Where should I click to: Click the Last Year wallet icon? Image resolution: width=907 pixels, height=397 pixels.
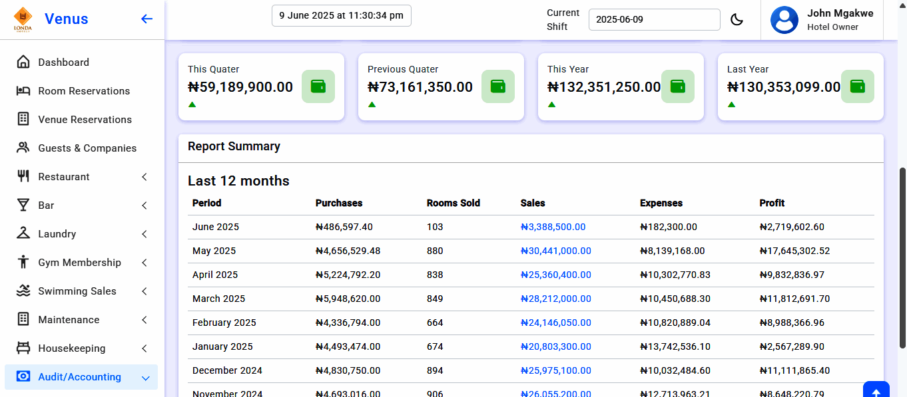click(857, 86)
